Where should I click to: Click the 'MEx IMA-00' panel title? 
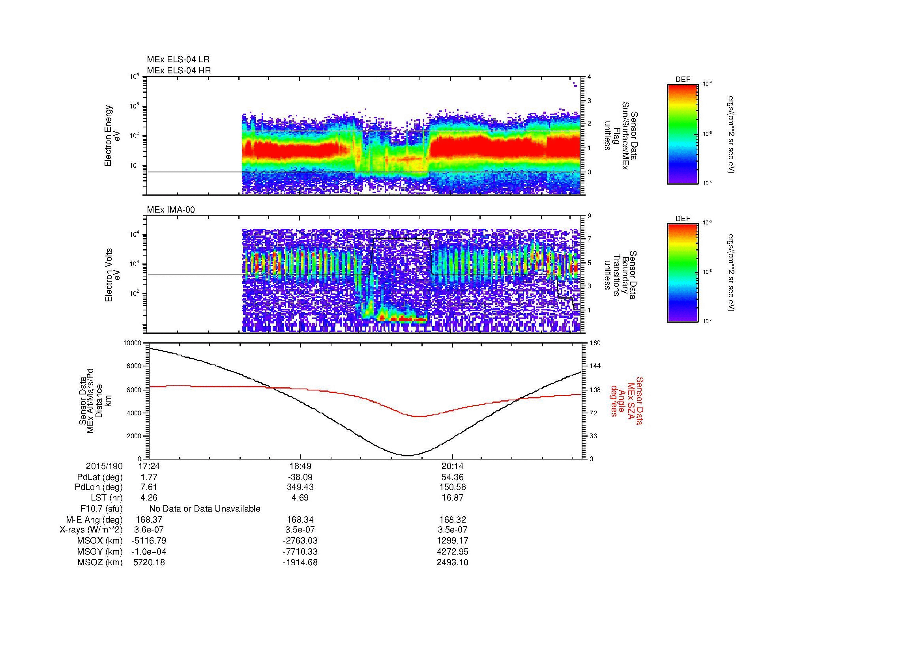tap(171, 210)
